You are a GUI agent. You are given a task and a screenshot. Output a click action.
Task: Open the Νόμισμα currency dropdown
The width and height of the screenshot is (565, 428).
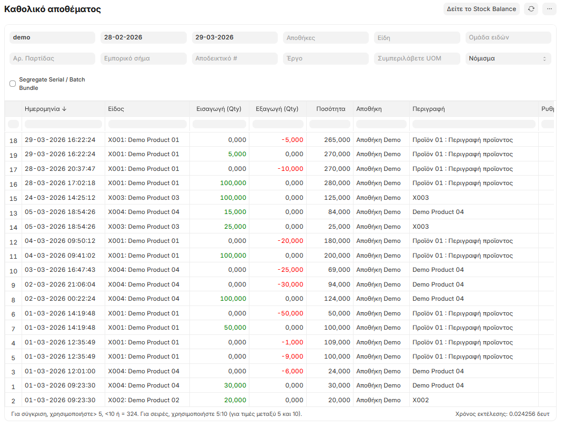(508, 58)
